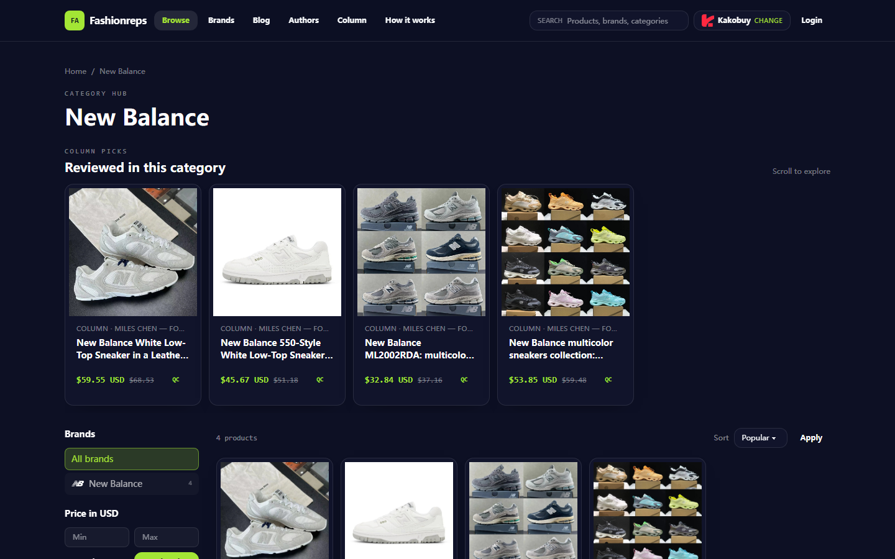Viewport: 895px width, 559px height.
Task: Click the New Balance brand logo icon
Action: pos(78,484)
